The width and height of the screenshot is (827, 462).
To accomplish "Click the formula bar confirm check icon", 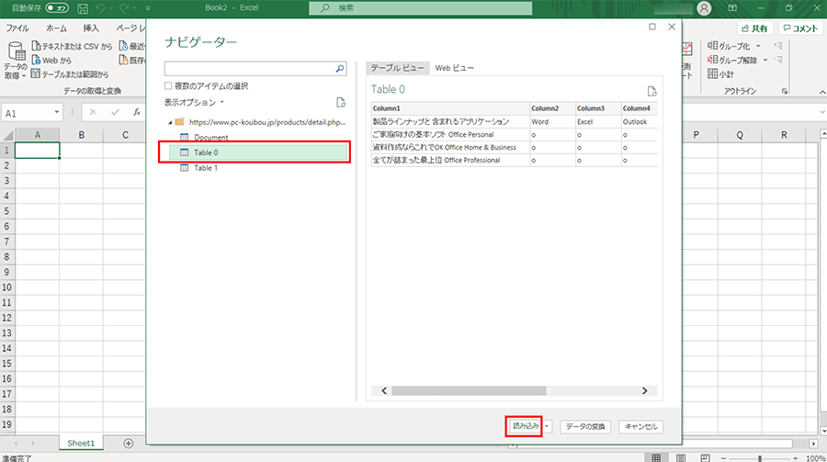I will tap(115, 112).
